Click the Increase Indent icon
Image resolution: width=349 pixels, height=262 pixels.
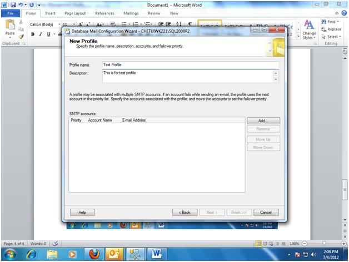click(168, 24)
